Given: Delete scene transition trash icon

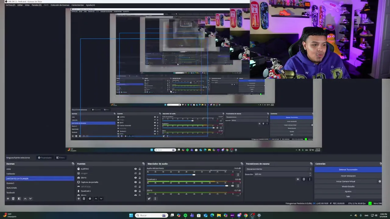Looking at the screenshot, I should [x=304, y=179].
